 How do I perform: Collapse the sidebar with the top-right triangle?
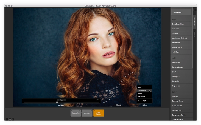[x=195, y=10]
